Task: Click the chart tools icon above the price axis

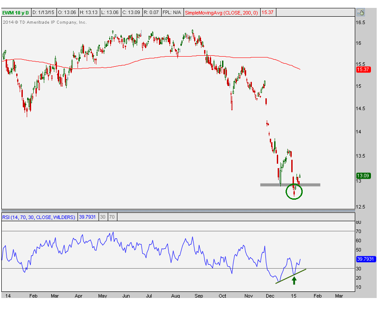Action: point(360,12)
